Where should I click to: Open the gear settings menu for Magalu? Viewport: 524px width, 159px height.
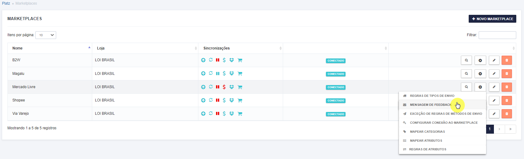pos(480,74)
